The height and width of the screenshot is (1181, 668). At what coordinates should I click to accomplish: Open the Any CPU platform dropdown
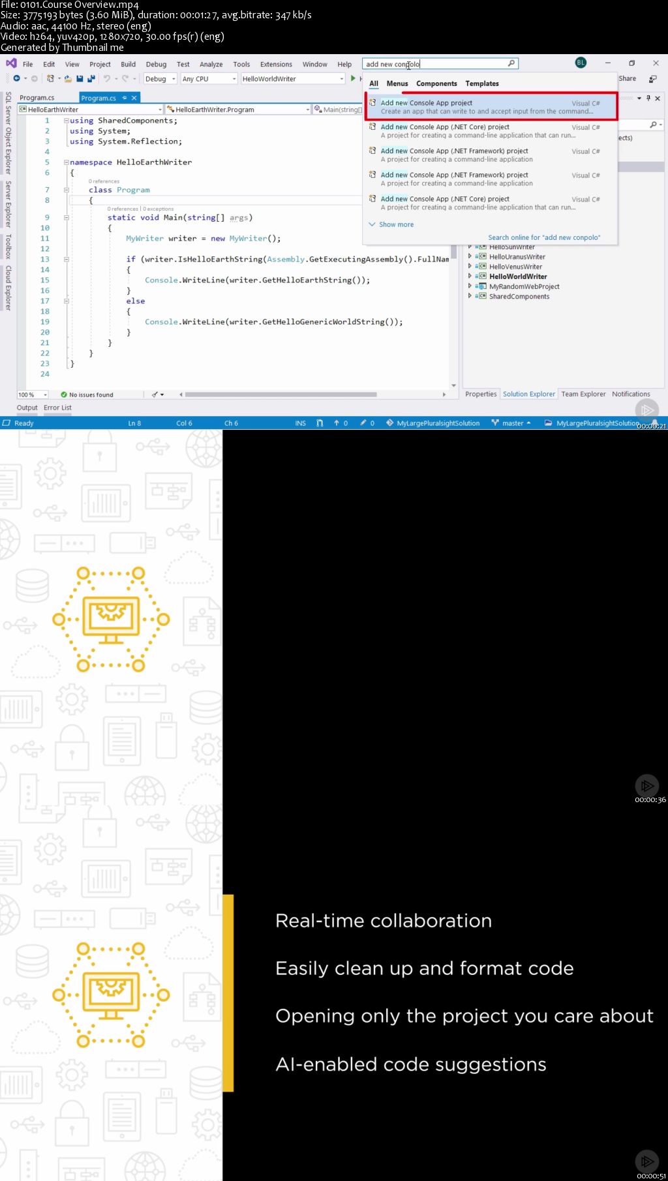(209, 79)
